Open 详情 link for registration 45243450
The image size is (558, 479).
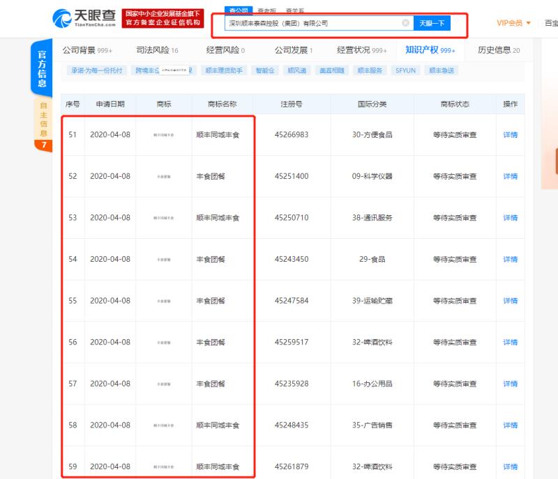(510, 259)
